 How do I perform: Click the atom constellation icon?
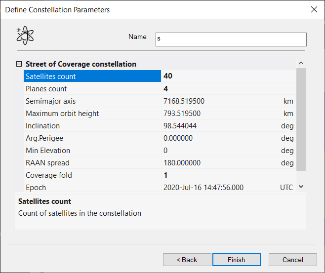[x=25, y=36]
